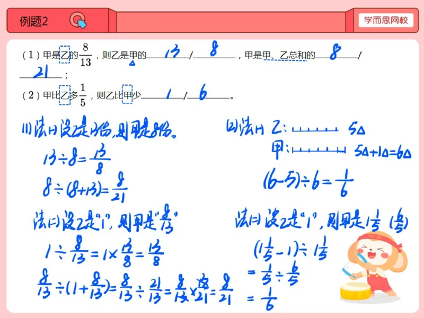Click the printed text 则乙是甲的
Viewport: 424px width, 318px height.
pyautogui.click(x=124, y=55)
